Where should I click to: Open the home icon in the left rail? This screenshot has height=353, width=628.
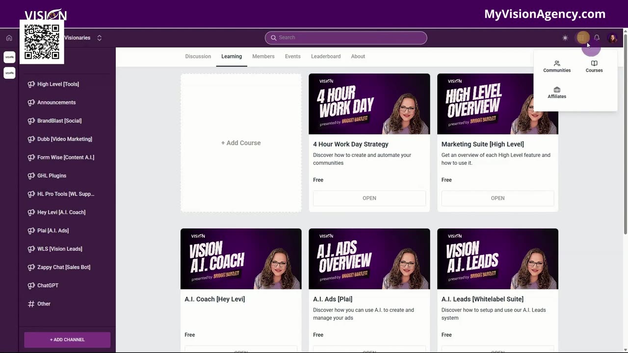coord(9,38)
